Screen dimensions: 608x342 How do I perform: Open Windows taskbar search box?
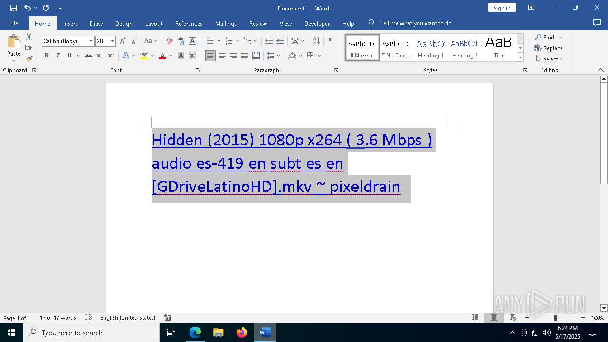(91, 332)
